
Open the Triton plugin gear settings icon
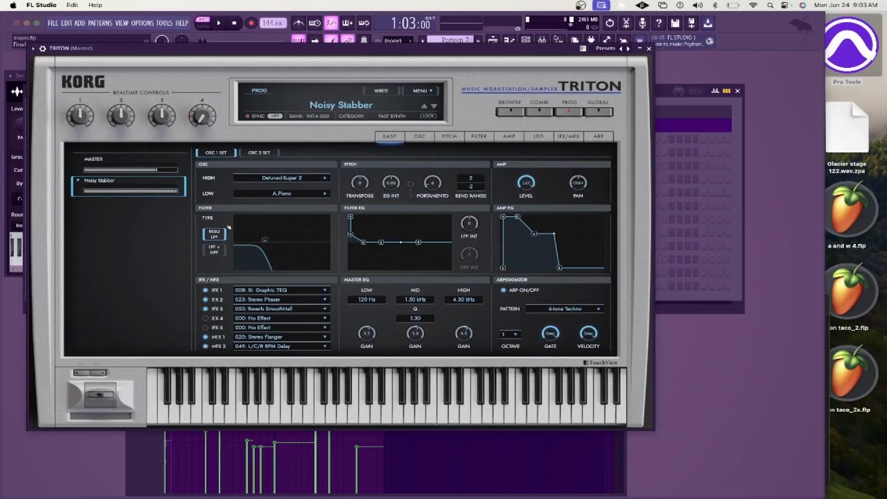[42, 49]
